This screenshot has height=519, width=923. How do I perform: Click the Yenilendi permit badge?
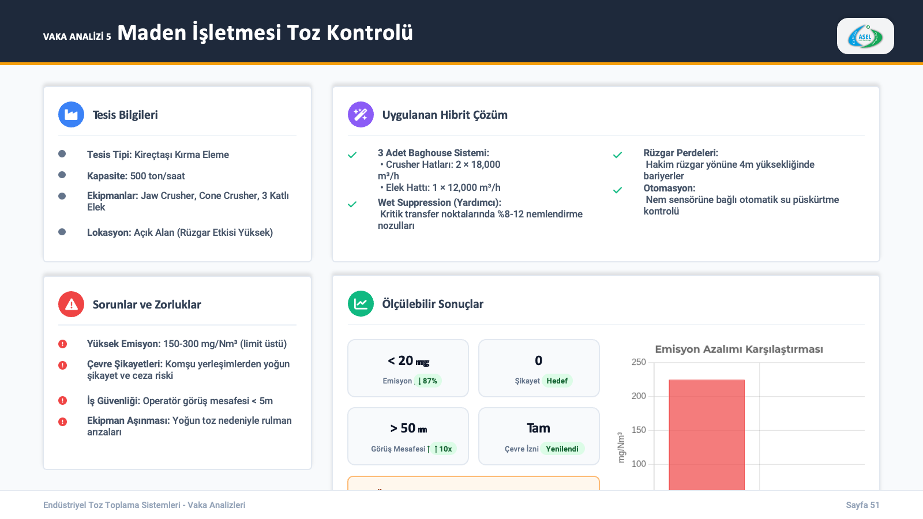[562, 449]
